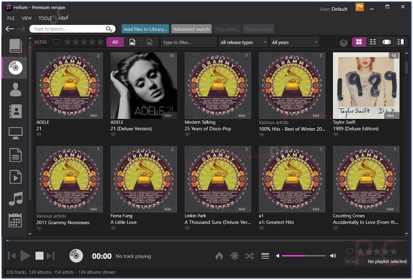Toggle the favorite heart filter

tap(56, 42)
